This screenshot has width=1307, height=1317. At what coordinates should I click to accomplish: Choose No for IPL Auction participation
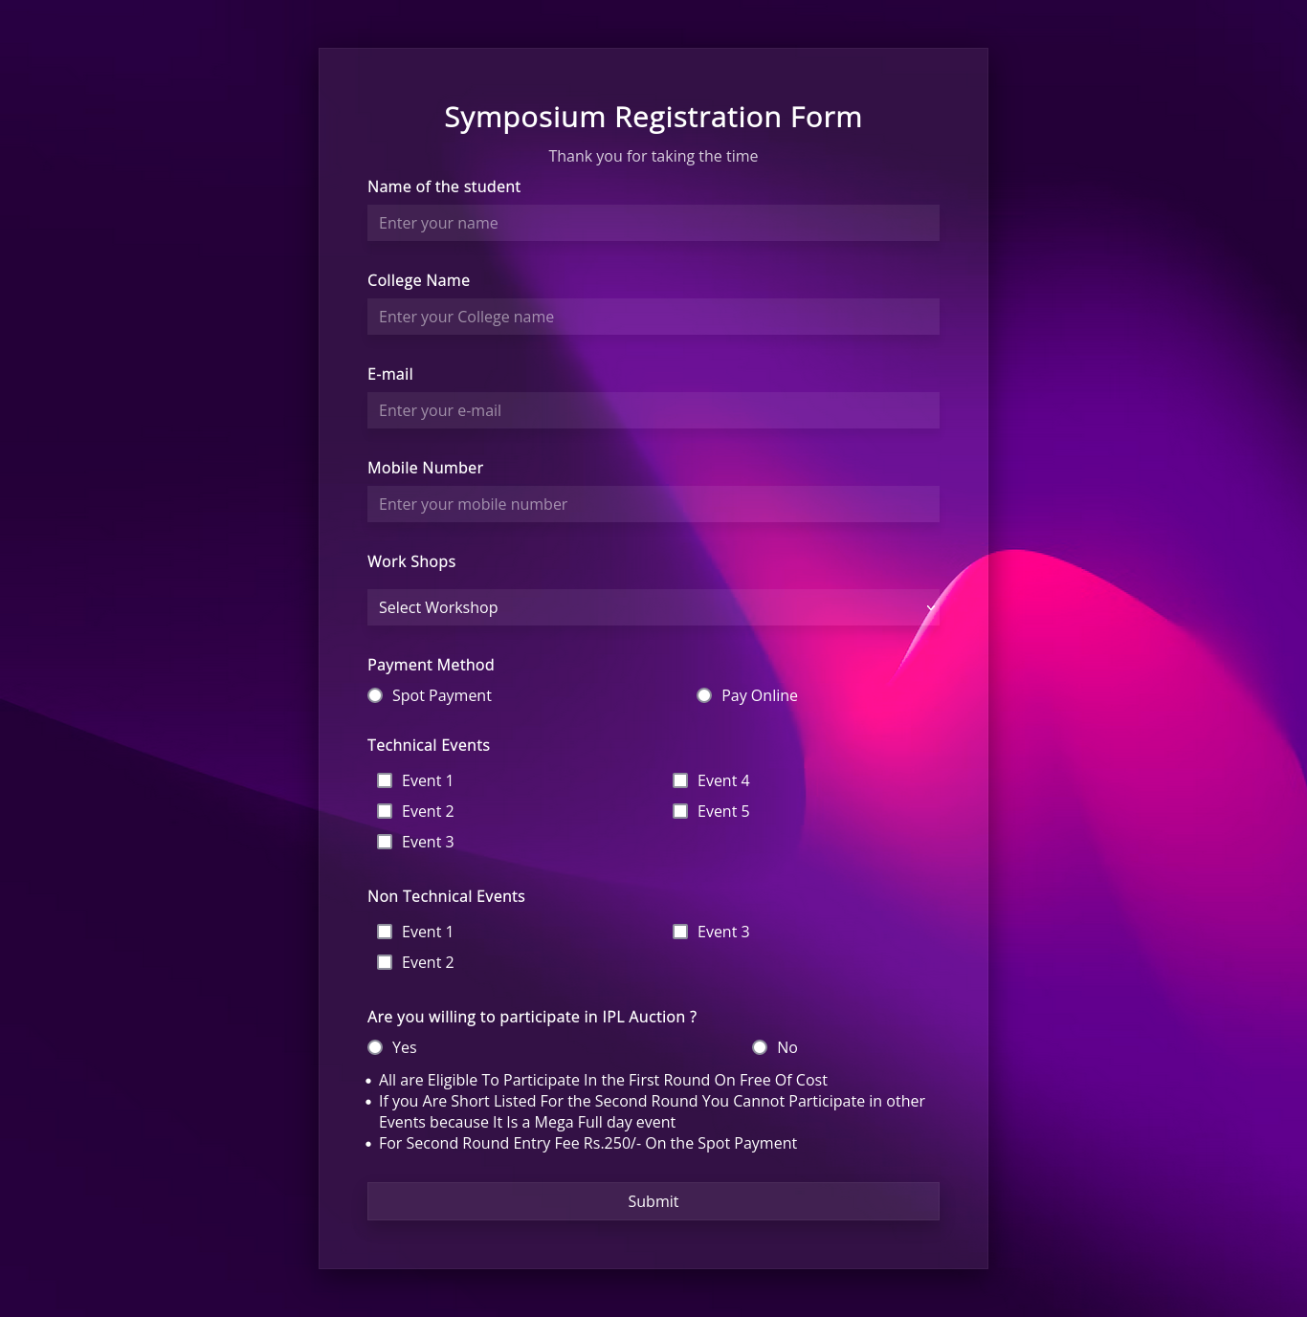760,1047
